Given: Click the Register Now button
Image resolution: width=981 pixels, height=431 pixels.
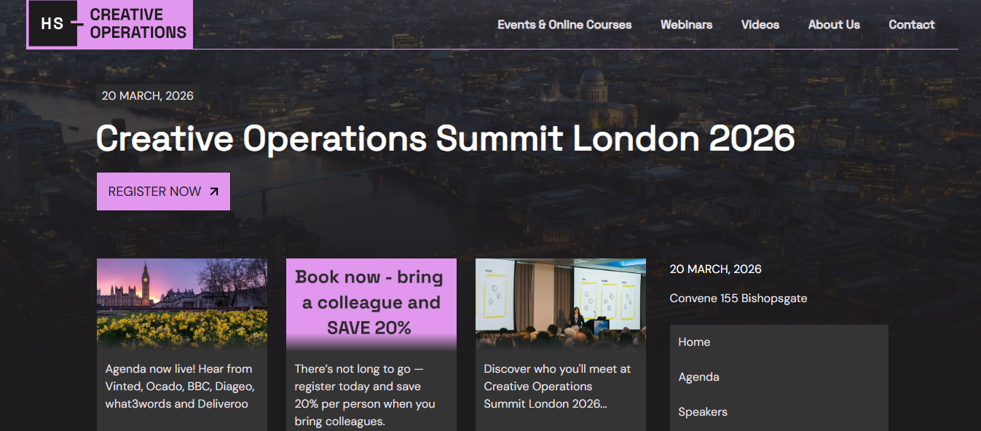Looking at the screenshot, I should point(163,191).
